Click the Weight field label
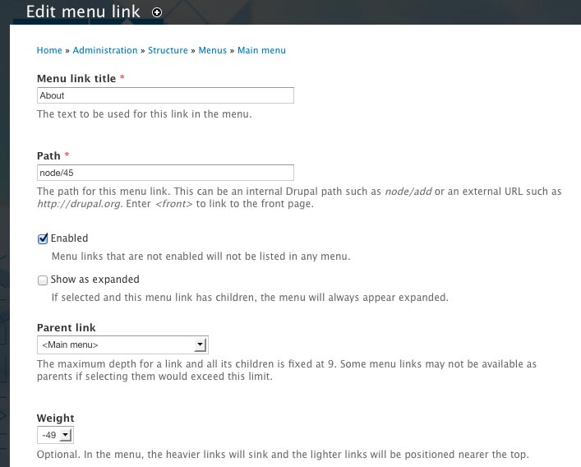581x467 pixels. (x=55, y=418)
